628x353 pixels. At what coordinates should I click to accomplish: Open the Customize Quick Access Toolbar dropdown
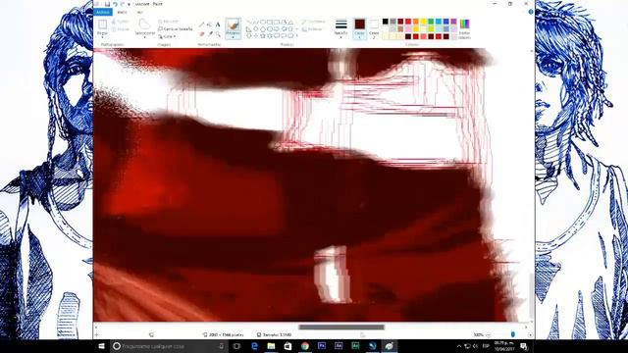[129, 4]
